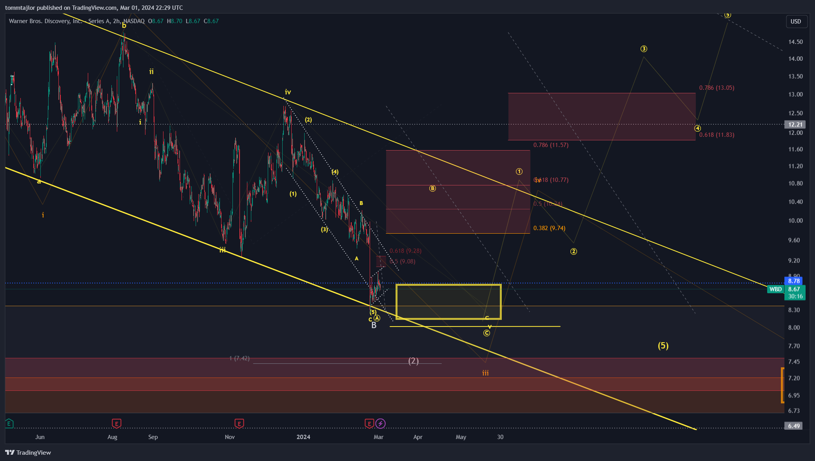Screen dimensions: 815x461
Task: Click the Aug label on the time axis
Action: point(113,437)
